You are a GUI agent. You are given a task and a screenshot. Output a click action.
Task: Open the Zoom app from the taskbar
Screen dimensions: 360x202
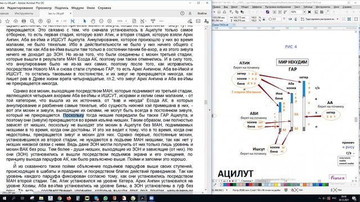[151, 198]
